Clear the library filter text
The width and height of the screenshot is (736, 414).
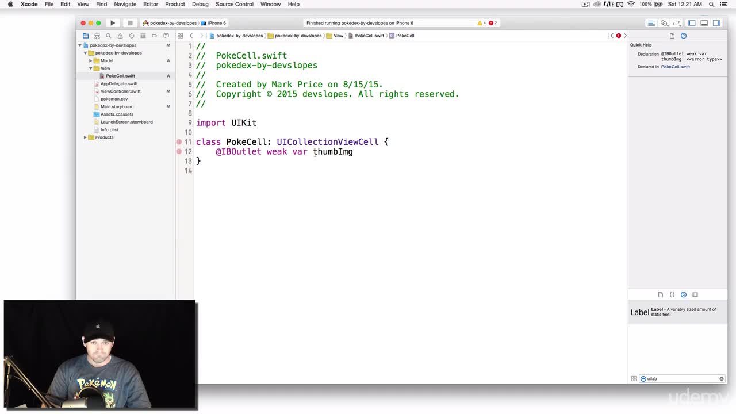pyautogui.click(x=722, y=379)
